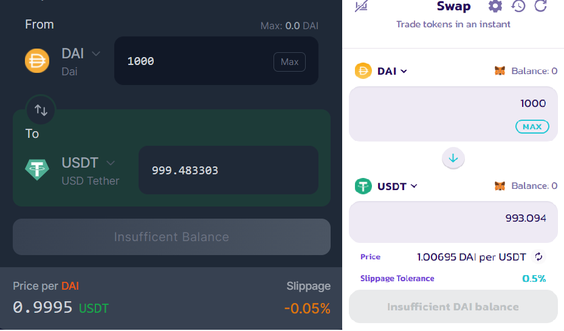Click the 0.5% slippage tolerance value
Viewport: 564px width, 331px height.
click(534, 279)
